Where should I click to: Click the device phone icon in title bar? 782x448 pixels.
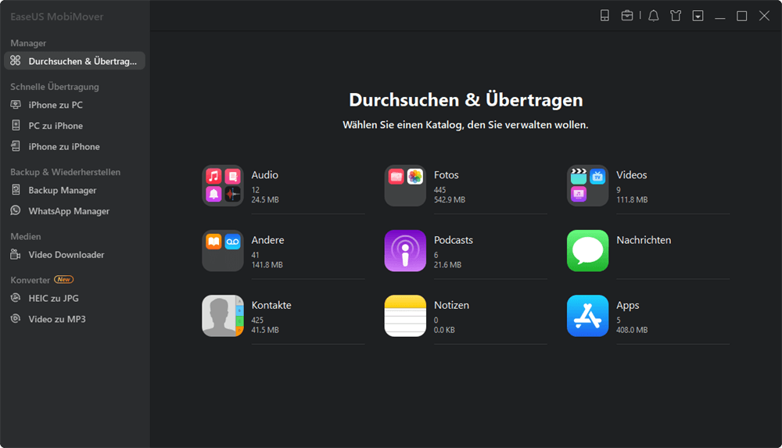point(604,16)
